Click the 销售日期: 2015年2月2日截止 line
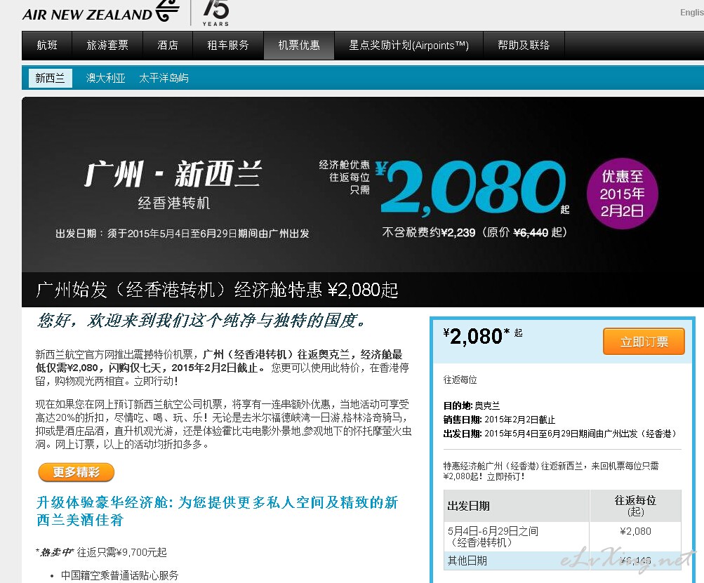 499,420
